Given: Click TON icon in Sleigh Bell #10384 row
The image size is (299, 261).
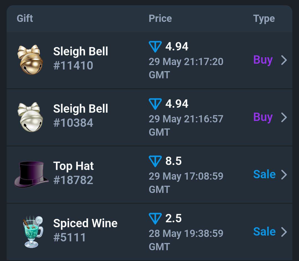Looking at the screenshot, I should (x=155, y=104).
